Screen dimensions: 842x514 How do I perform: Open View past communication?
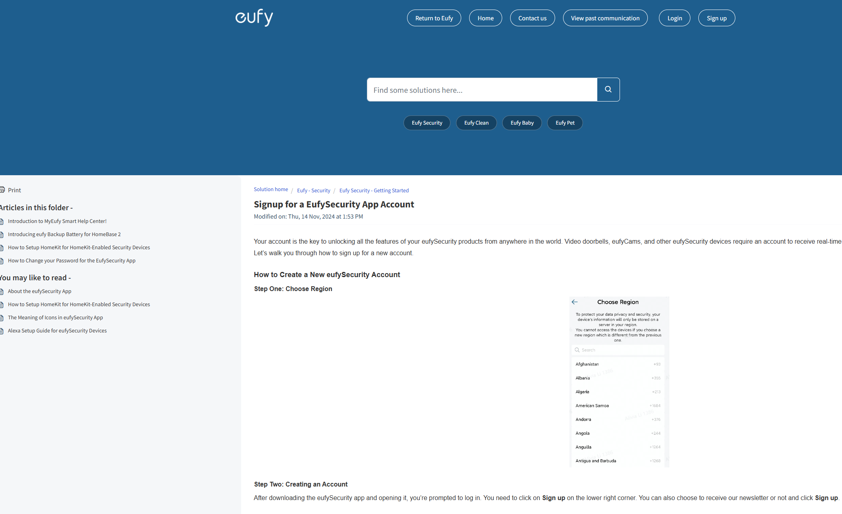(605, 18)
